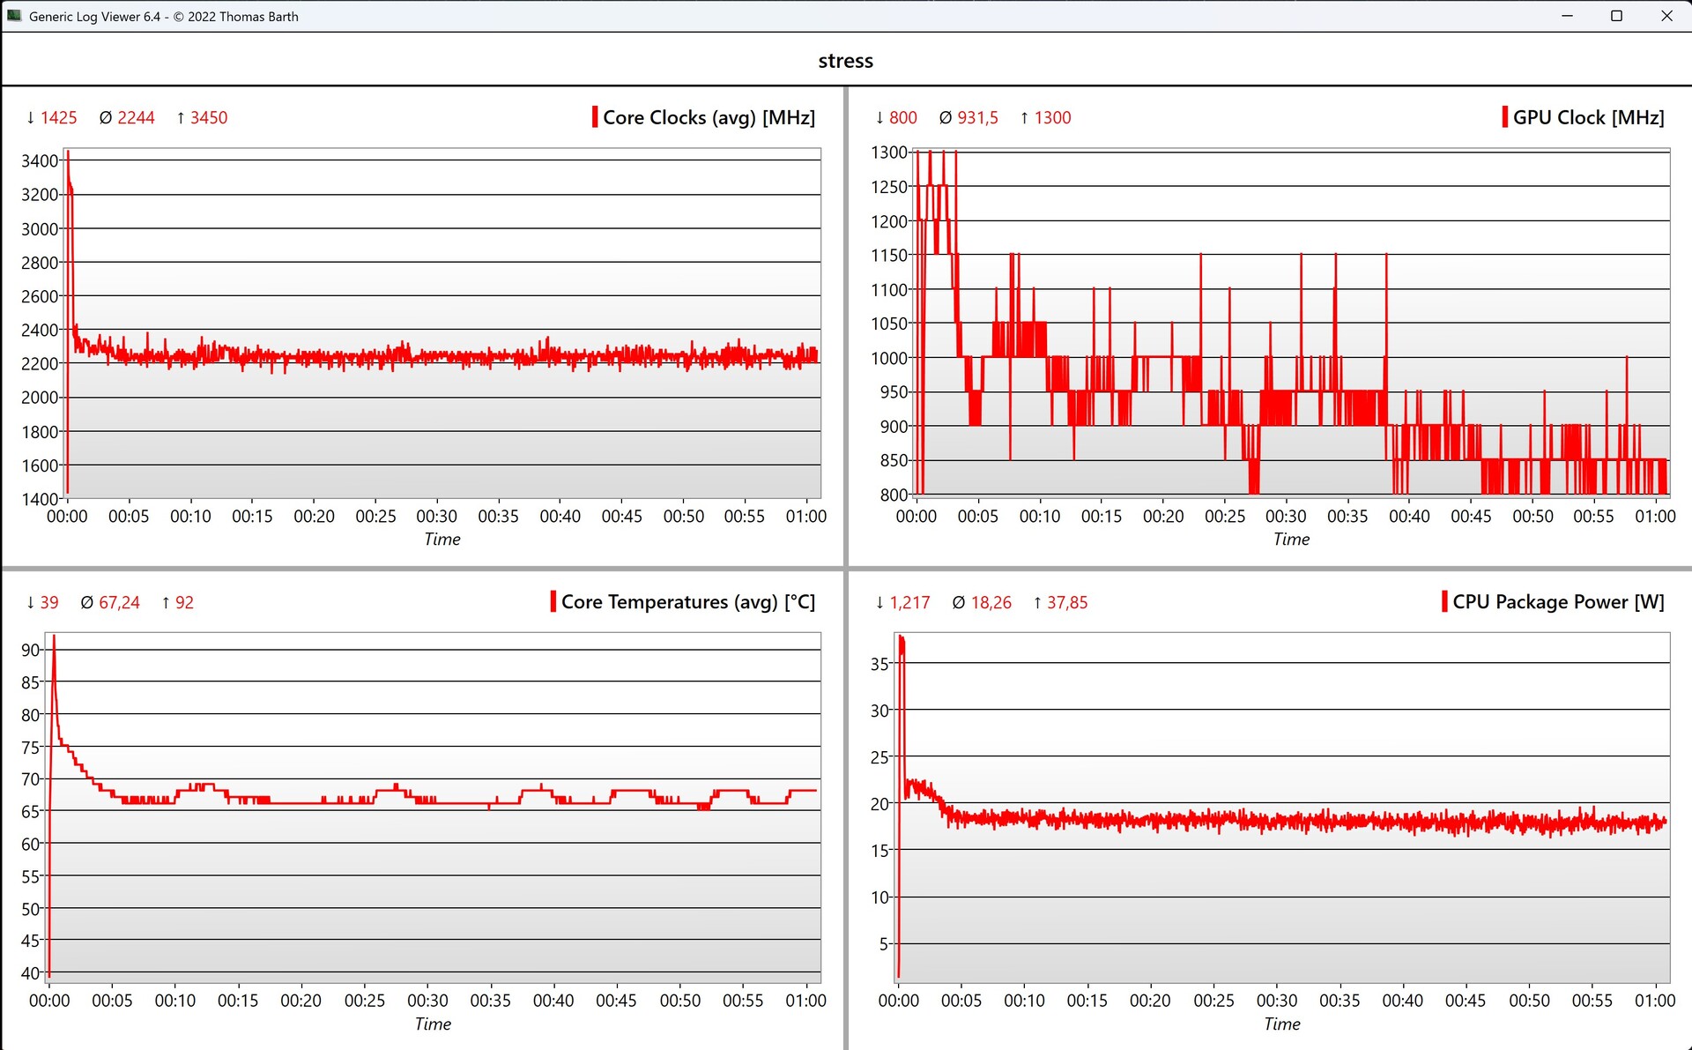The height and width of the screenshot is (1050, 1692).
Task: Click the Generic Log Viewer app icon
Action: (14, 16)
